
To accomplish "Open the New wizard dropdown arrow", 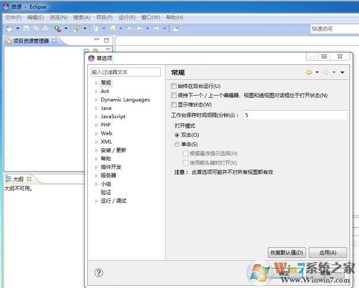I will [x=18, y=28].
